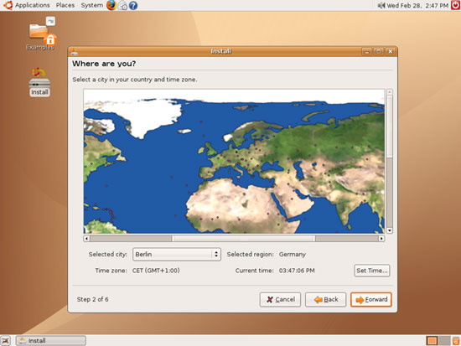The width and height of the screenshot is (461, 346).
Task: Click the volume speaker icon
Action: click(x=381, y=5)
